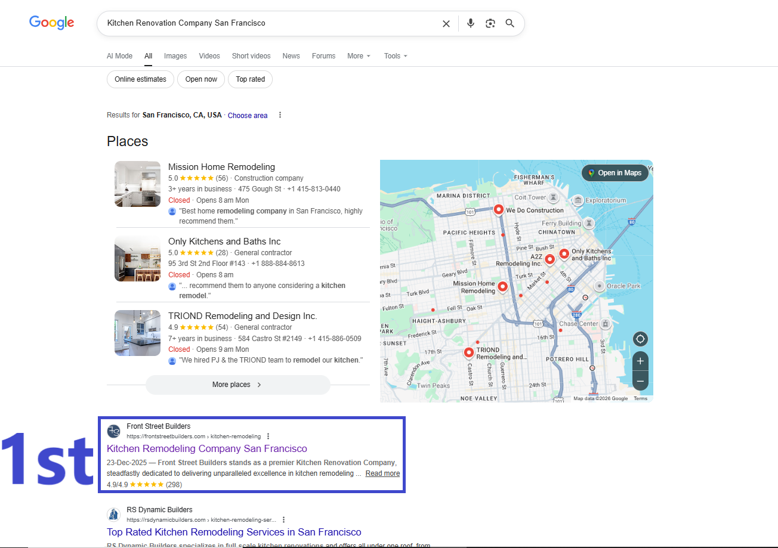This screenshot has height=548, width=778.
Task: Open the Forums tab
Action: coord(323,56)
